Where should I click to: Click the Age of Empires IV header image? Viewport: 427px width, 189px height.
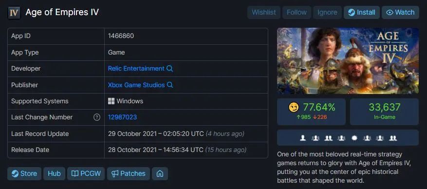(x=348, y=61)
